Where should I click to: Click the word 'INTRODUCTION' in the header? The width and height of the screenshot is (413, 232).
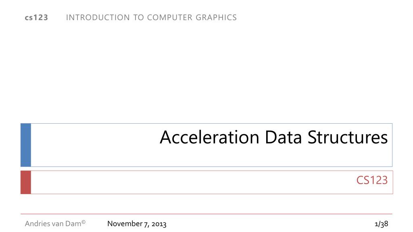click(x=98, y=18)
